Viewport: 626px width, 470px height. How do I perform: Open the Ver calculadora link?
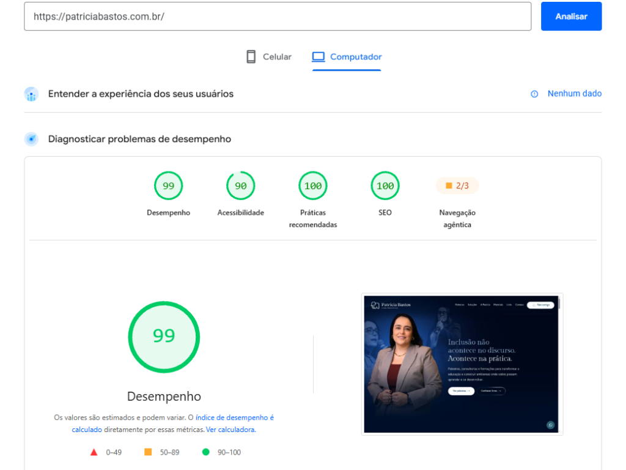[230, 430]
